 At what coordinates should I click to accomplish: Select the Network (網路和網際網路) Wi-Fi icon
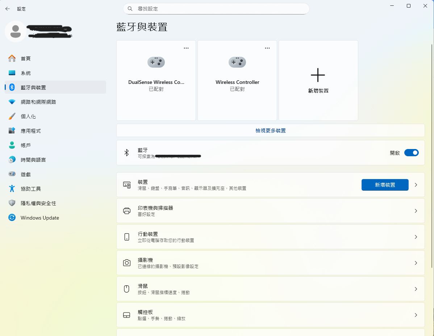point(12,102)
